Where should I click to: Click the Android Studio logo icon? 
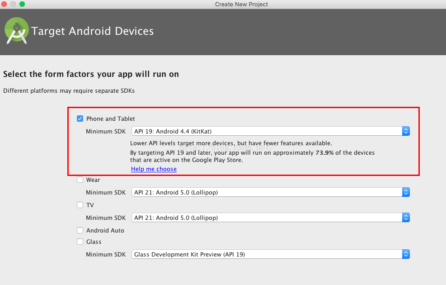(17, 31)
